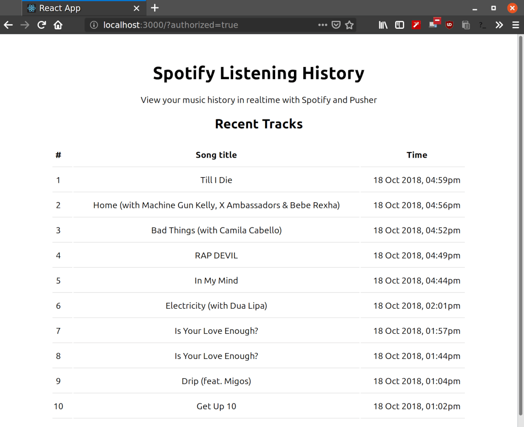524x427 pixels.
Task: Save page to Pocket
Action: (336, 25)
